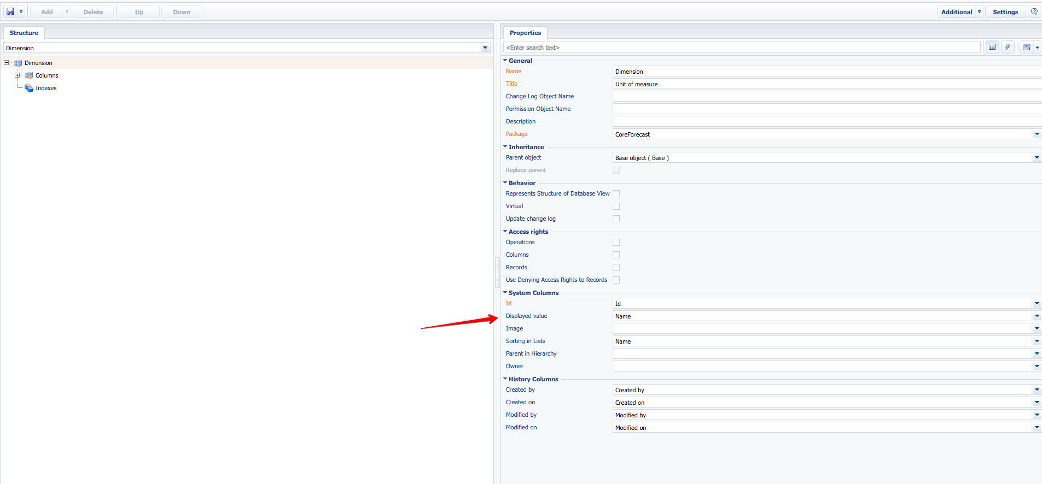Open the Displayed value dropdown
The image size is (1042, 484).
[x=1037, y=316]
